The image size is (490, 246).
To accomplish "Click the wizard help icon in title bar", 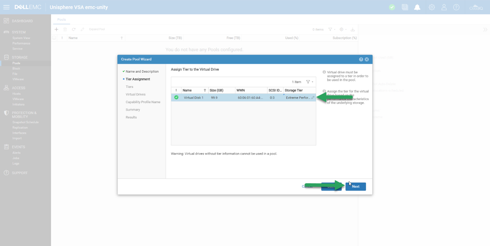I will point(361,59).
